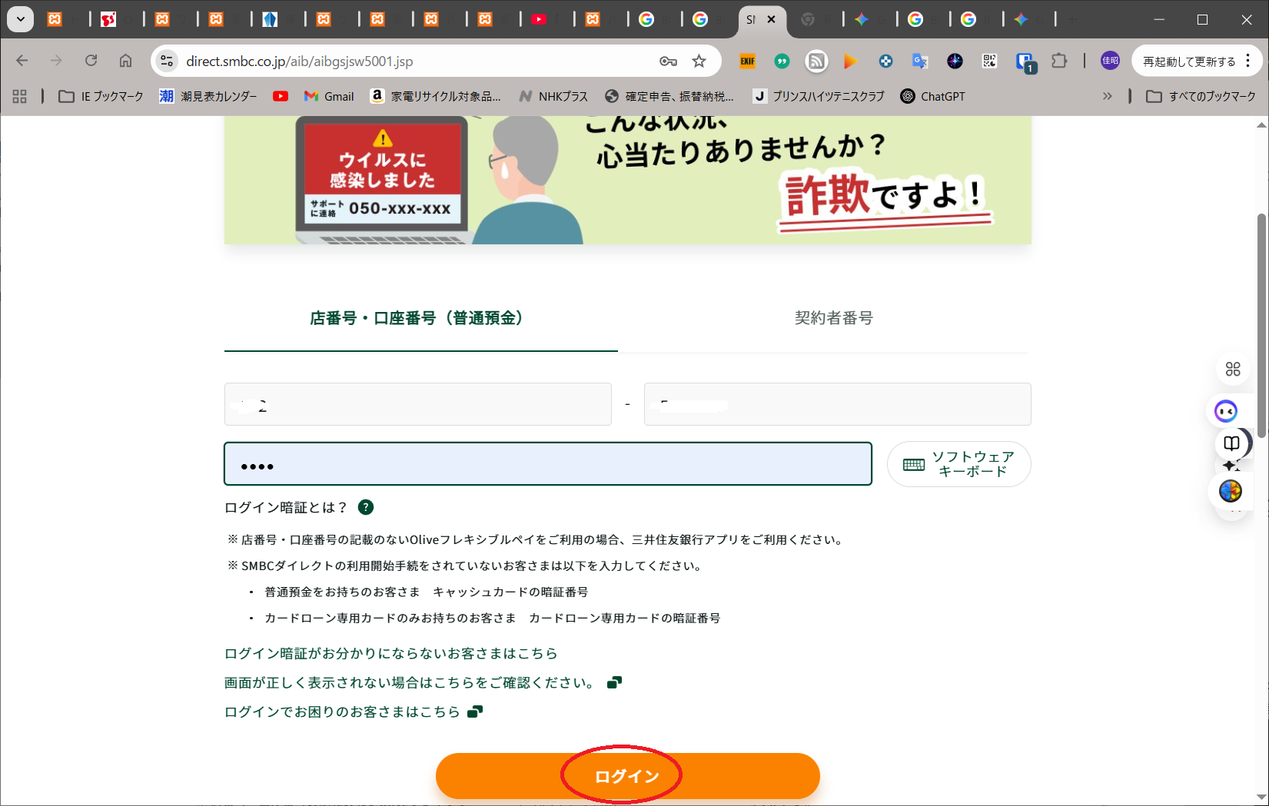Reload the page using refresh icon
This screenshot has width=1269, height=806.
91,61
